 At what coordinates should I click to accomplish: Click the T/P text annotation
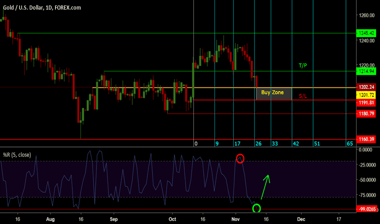[x=303, y=66]
